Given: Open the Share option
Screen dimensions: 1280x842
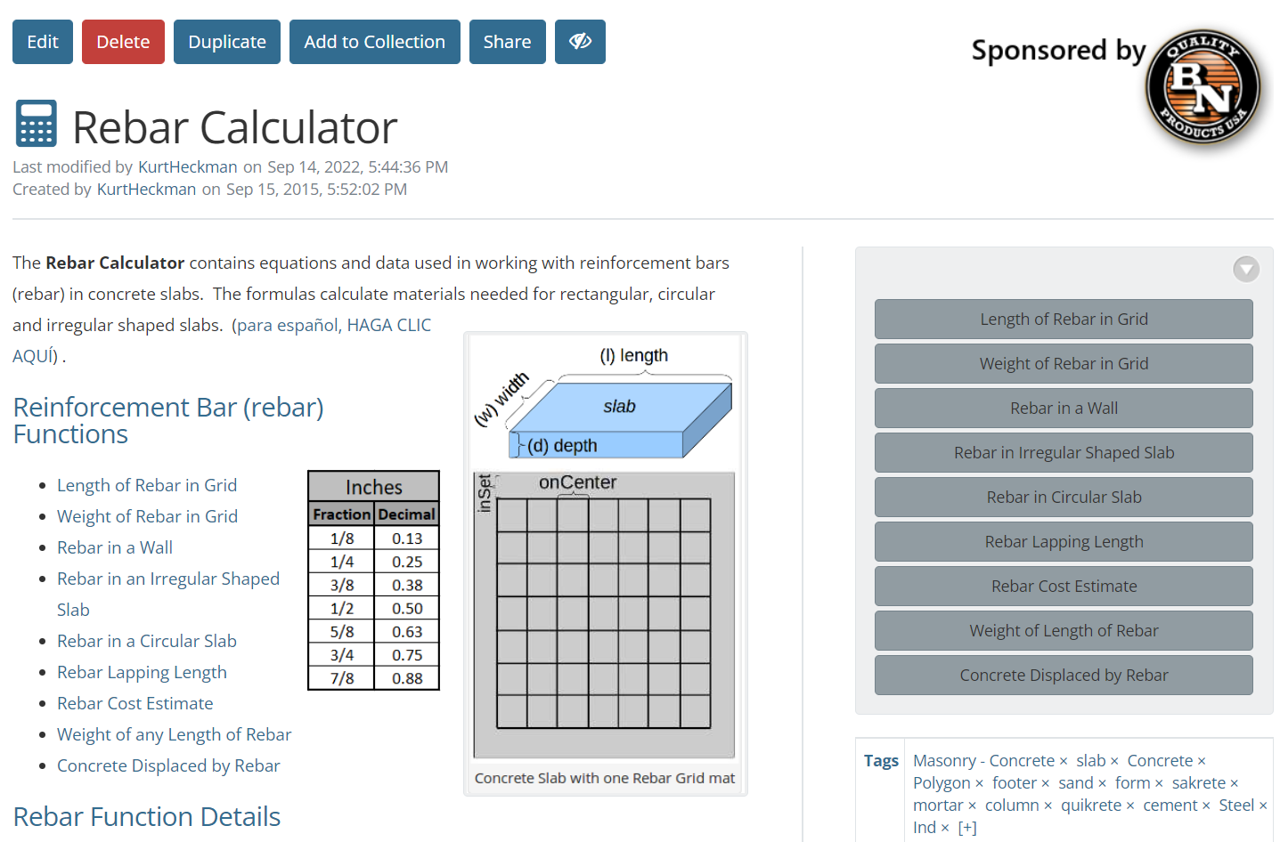Looking at the screenshot, I should click(507, 42).
